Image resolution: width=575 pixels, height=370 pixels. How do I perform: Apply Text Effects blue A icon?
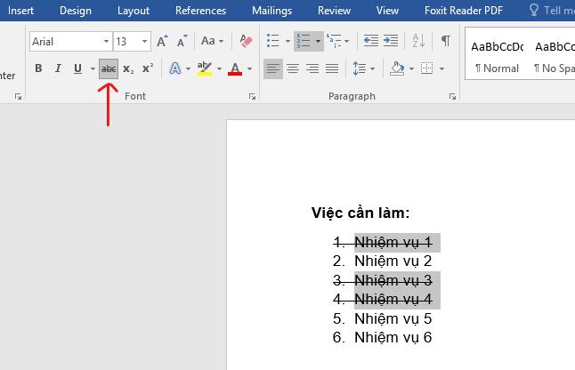tap(175, 68)
